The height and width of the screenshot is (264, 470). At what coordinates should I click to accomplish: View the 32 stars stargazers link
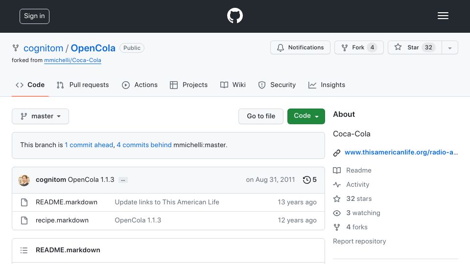click(x=352, y=199)
